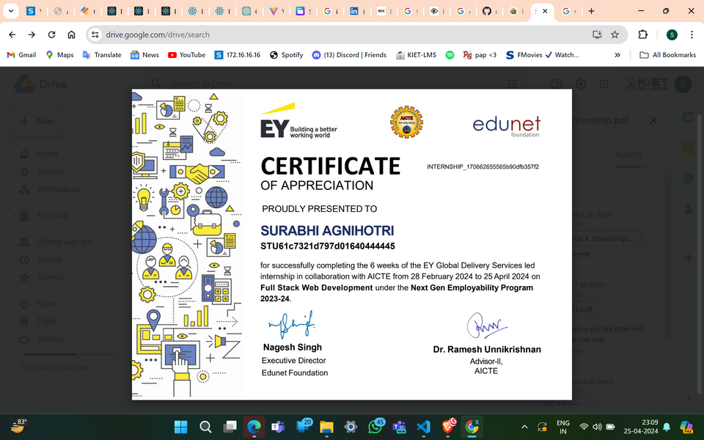Show hidden system tray icons chevron
This screenshot has width=704, height=440.
coord(524,427)
